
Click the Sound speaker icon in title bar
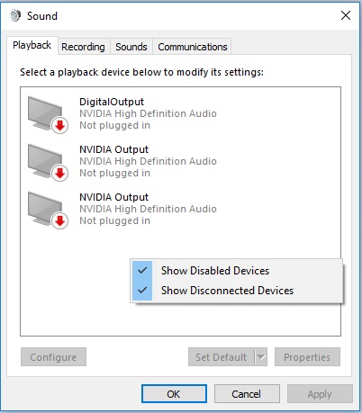coord(15,15)
